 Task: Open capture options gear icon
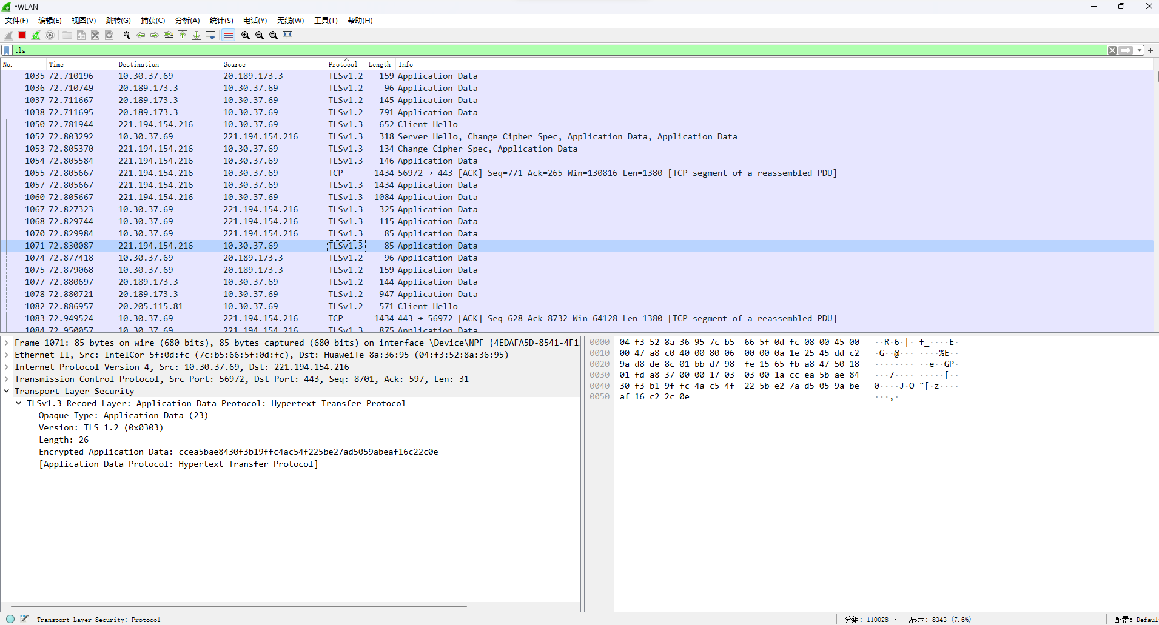pyautogui.click(x=50, y=35)
